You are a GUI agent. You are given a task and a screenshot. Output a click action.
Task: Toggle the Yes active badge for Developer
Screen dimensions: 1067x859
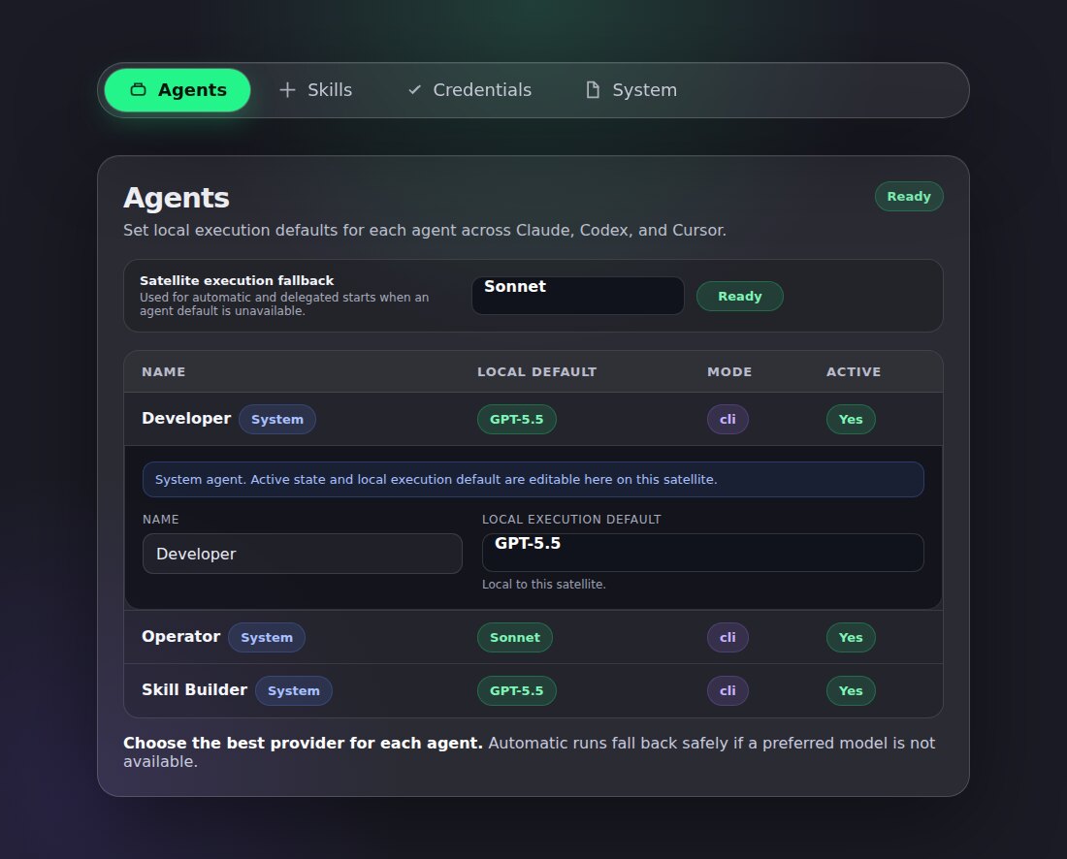point(851,419)
